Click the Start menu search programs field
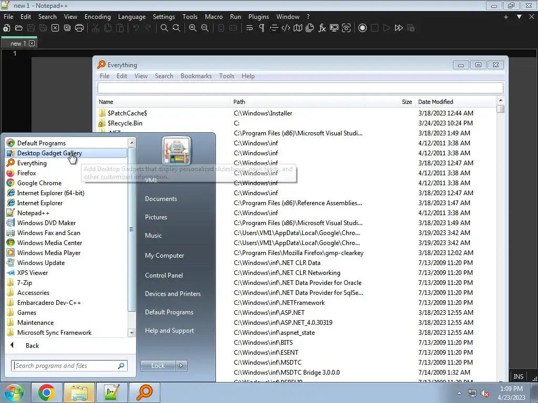 click(x=69, y=366)
